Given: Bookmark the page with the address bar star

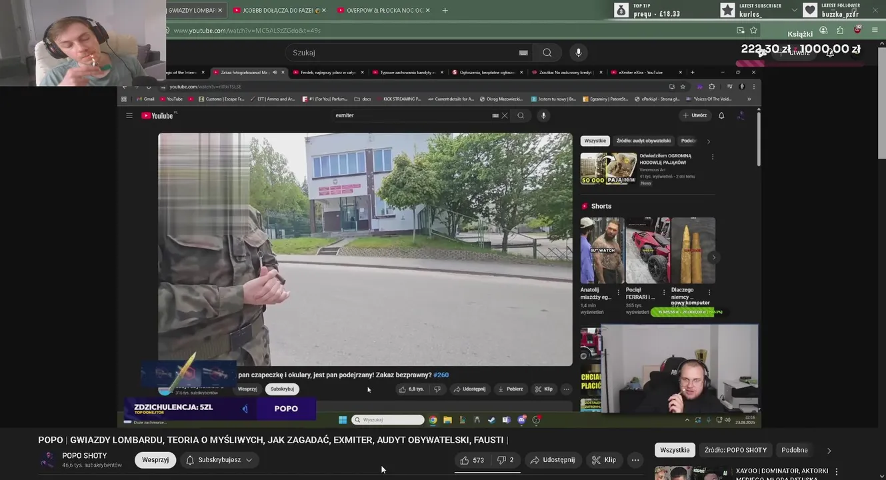Looking at the screenshot, I should (x=753, y=30).
